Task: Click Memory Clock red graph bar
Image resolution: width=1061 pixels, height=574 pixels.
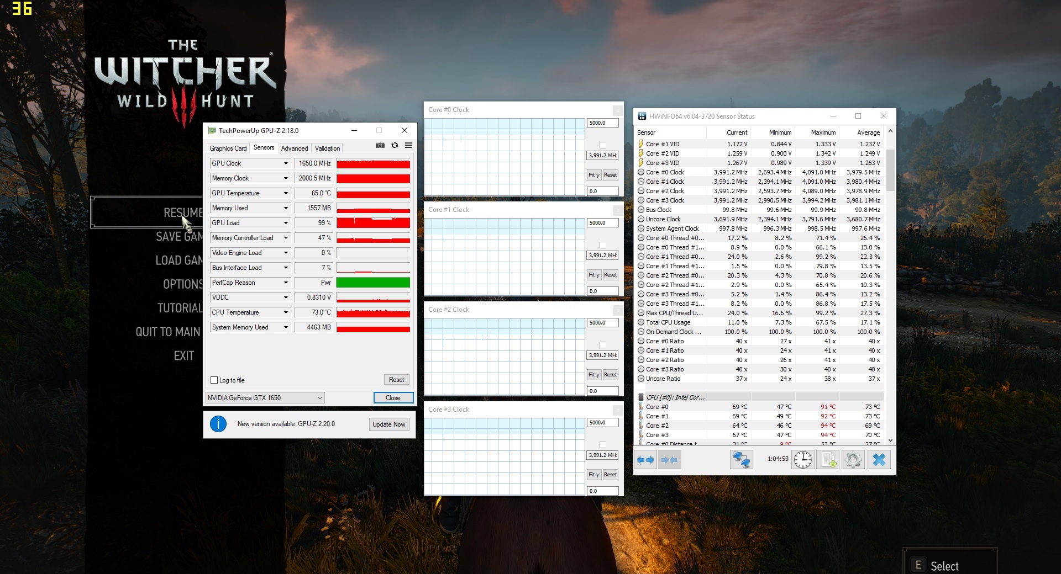Action: (x=373, y=178)
